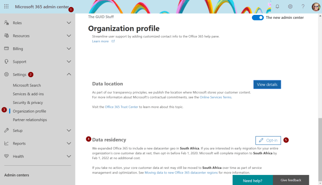Click the Reports chart icon
Screen dimensions: 322x185
(7, 143)
